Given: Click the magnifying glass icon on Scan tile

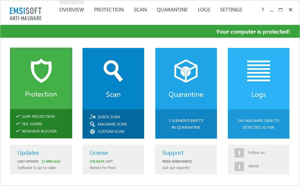Looking at the screenshot, I should (113, 71).
